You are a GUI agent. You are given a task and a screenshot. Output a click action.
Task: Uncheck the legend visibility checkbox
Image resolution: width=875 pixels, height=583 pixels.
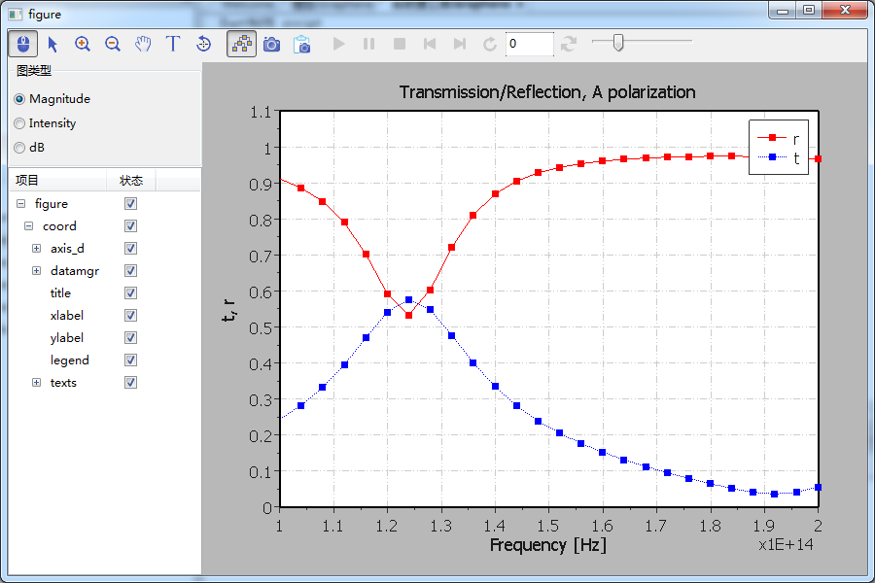131,360
